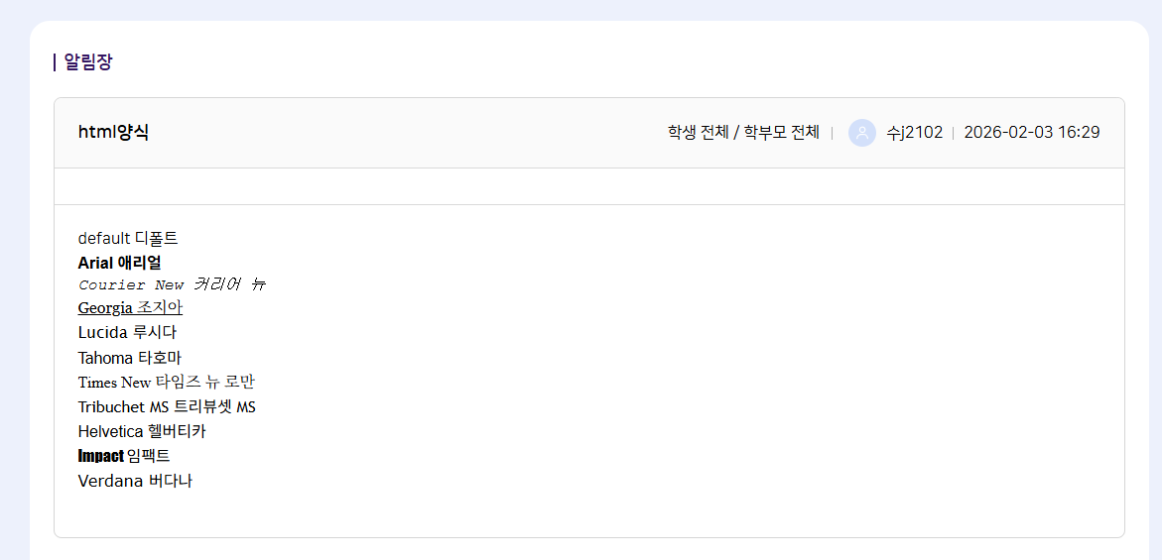Select the 학생 전체 recipient label
Screen dimensions: 1162x560
click(x=698, y=133)
